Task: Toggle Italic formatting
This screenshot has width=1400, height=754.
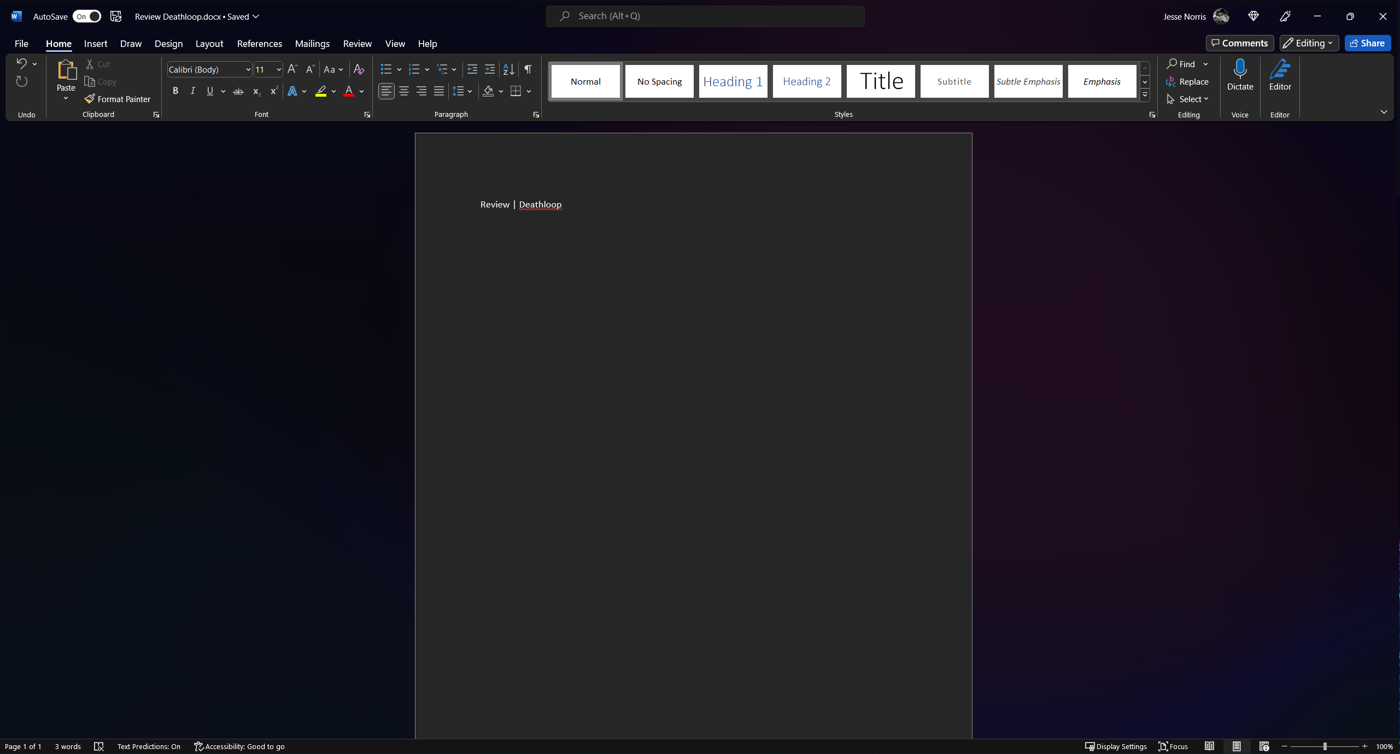Action: click(x=192, y=91)
